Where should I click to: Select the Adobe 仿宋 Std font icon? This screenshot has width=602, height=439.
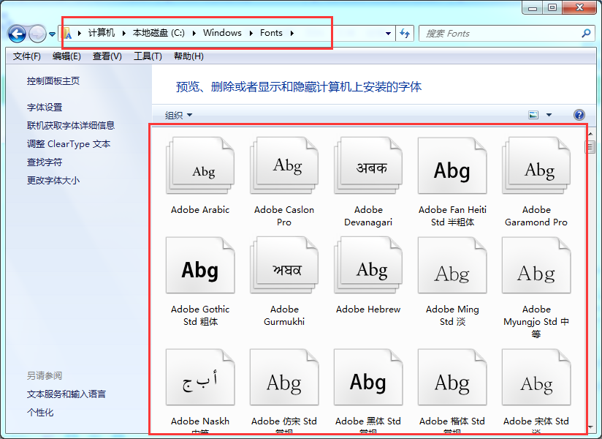click(x=284, y=377)
